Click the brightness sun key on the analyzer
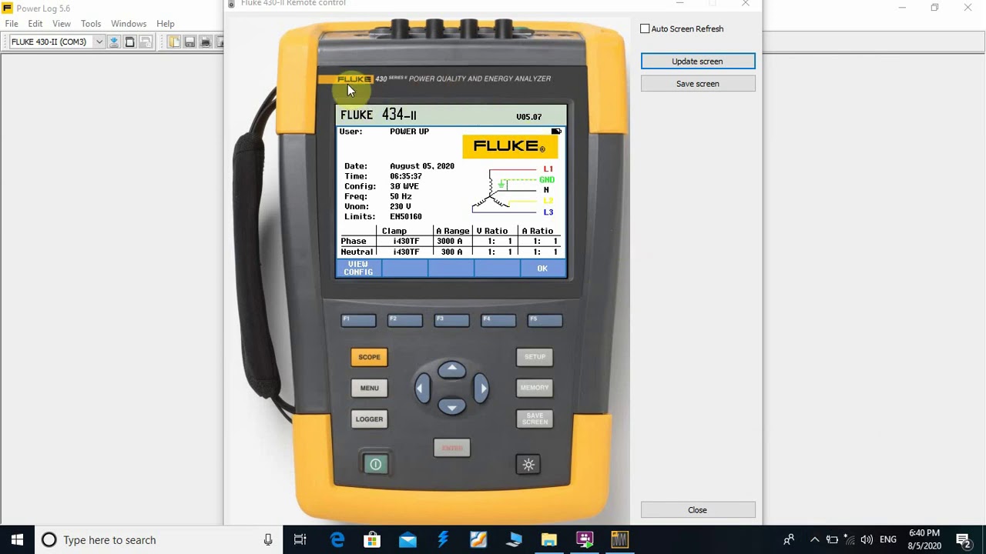Viewport: 986px width, 554px height. click(x=528, y=465)
